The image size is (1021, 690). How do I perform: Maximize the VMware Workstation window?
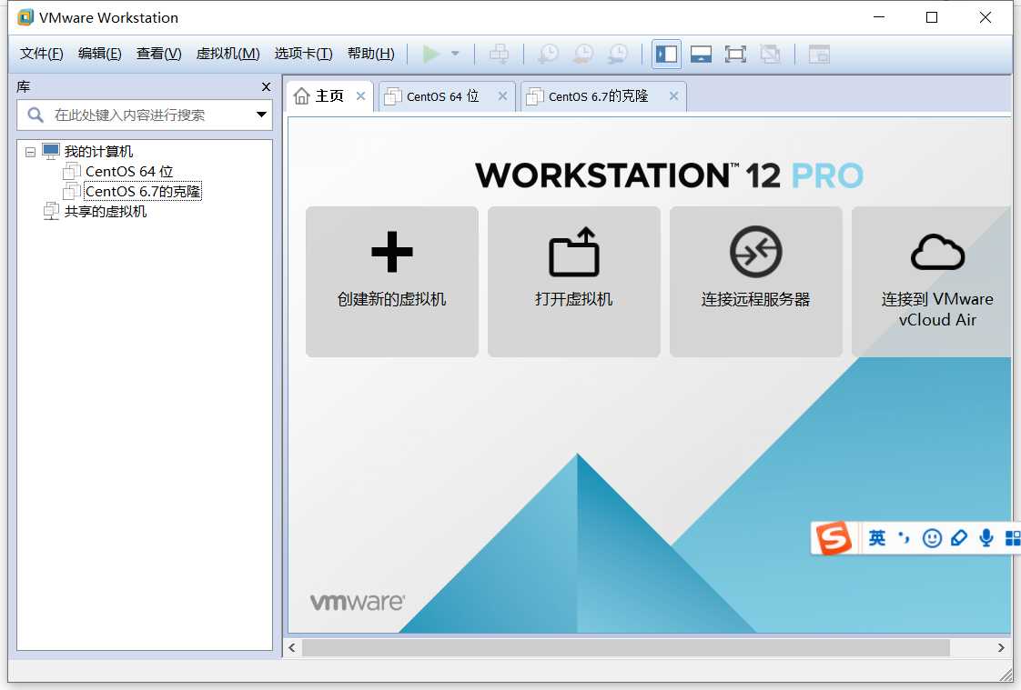(932, 17)
